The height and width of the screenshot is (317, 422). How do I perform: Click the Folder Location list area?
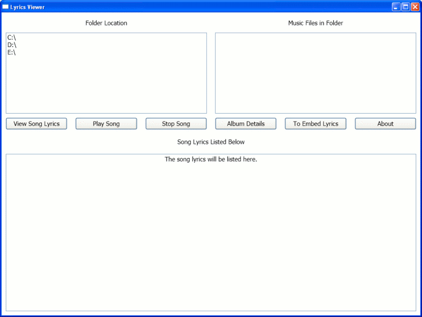(x=105, y=85)
